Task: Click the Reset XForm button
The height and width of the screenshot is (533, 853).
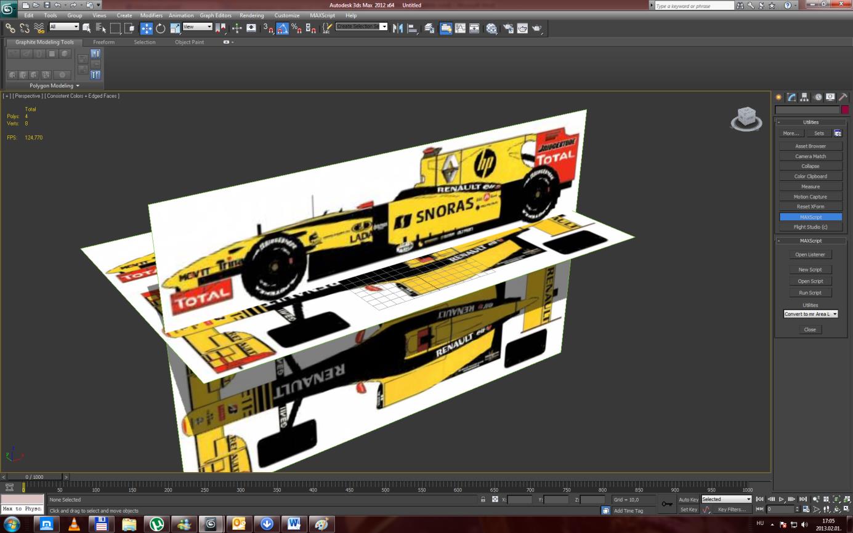Action: pyautogui.click(x=811, y=207)
